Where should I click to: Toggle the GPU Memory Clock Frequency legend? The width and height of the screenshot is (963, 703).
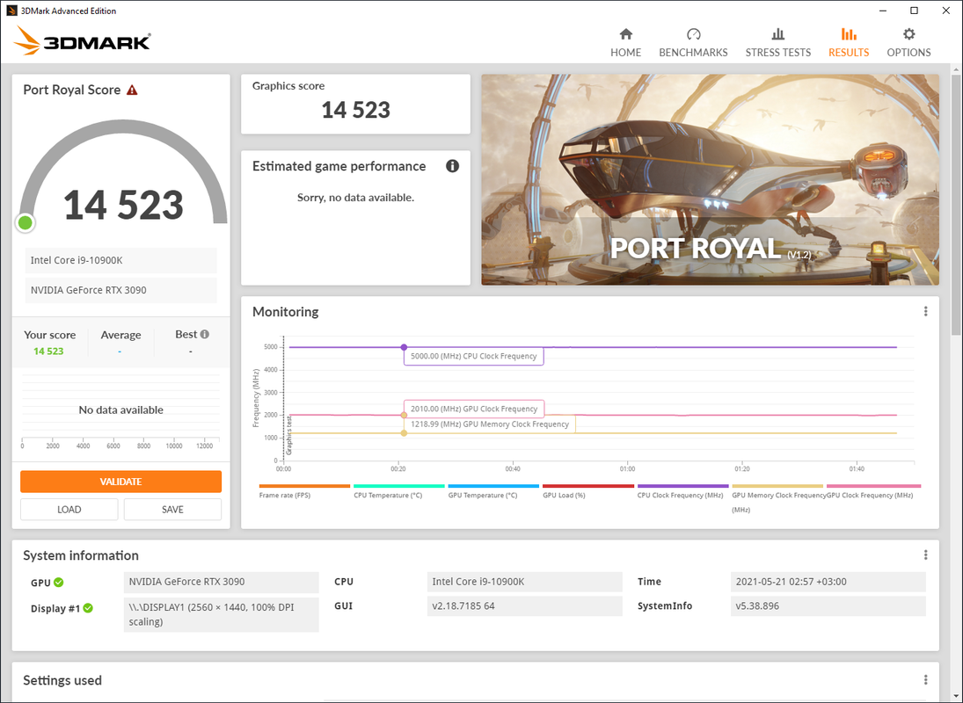point(777,498)
